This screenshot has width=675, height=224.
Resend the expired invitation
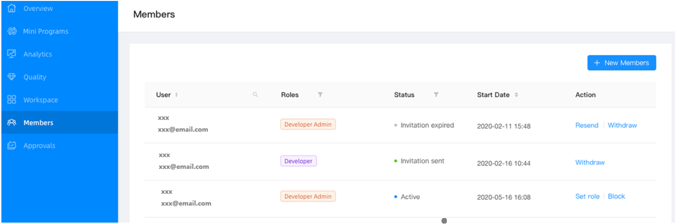(587, 125)
